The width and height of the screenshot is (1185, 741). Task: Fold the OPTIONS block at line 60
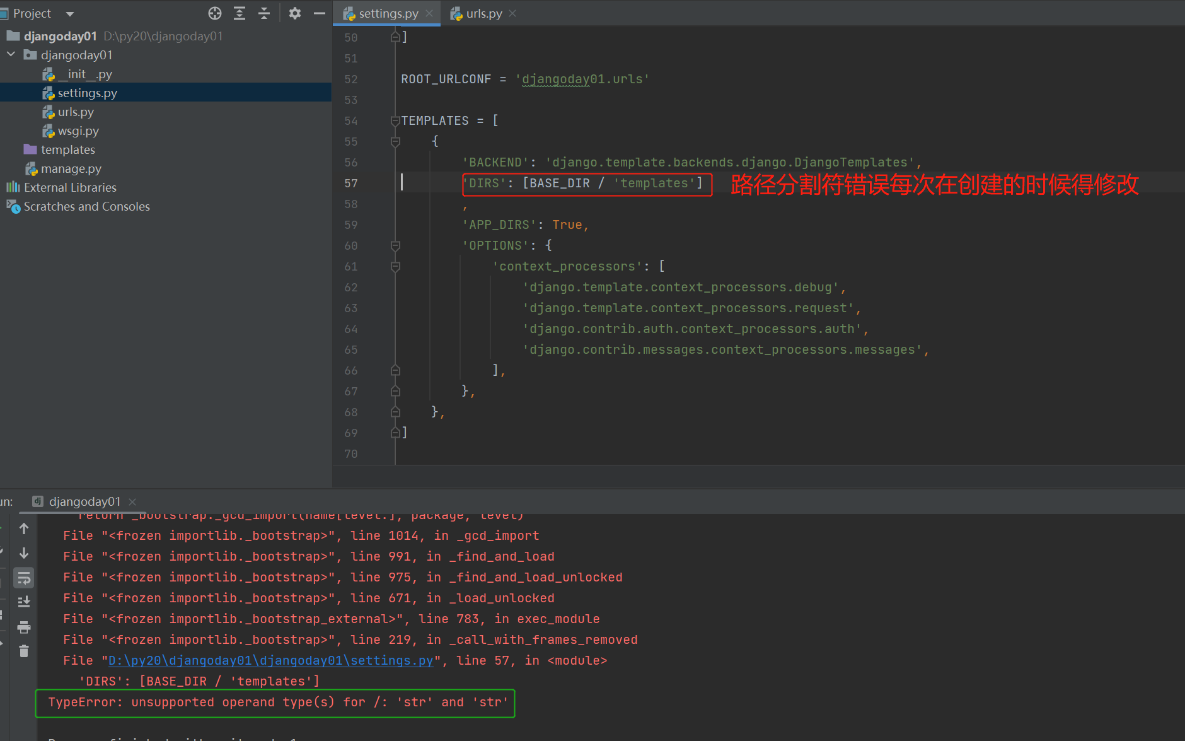[x=395, y=245]
